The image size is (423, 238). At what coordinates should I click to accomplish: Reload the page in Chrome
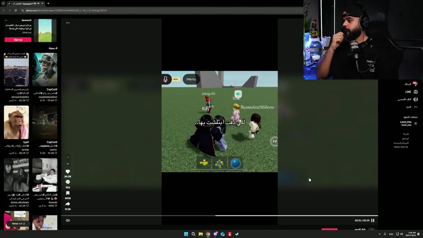pyautogui.click(x=16, y=10)
